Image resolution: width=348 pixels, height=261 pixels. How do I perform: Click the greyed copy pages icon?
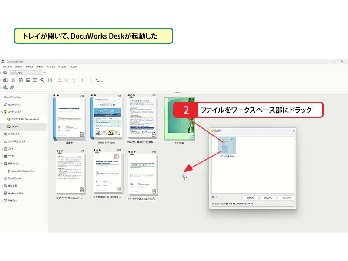(67, 80)
